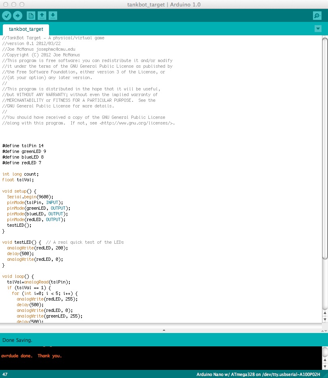Open the tab menu dropdown arrow
Image resolution: width=328 pixels, height=378 pixels.
(x=318, y=29)
